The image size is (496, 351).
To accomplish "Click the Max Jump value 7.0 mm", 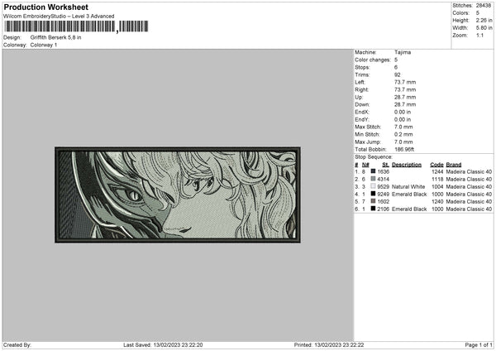I will click(x=403, y=142).
